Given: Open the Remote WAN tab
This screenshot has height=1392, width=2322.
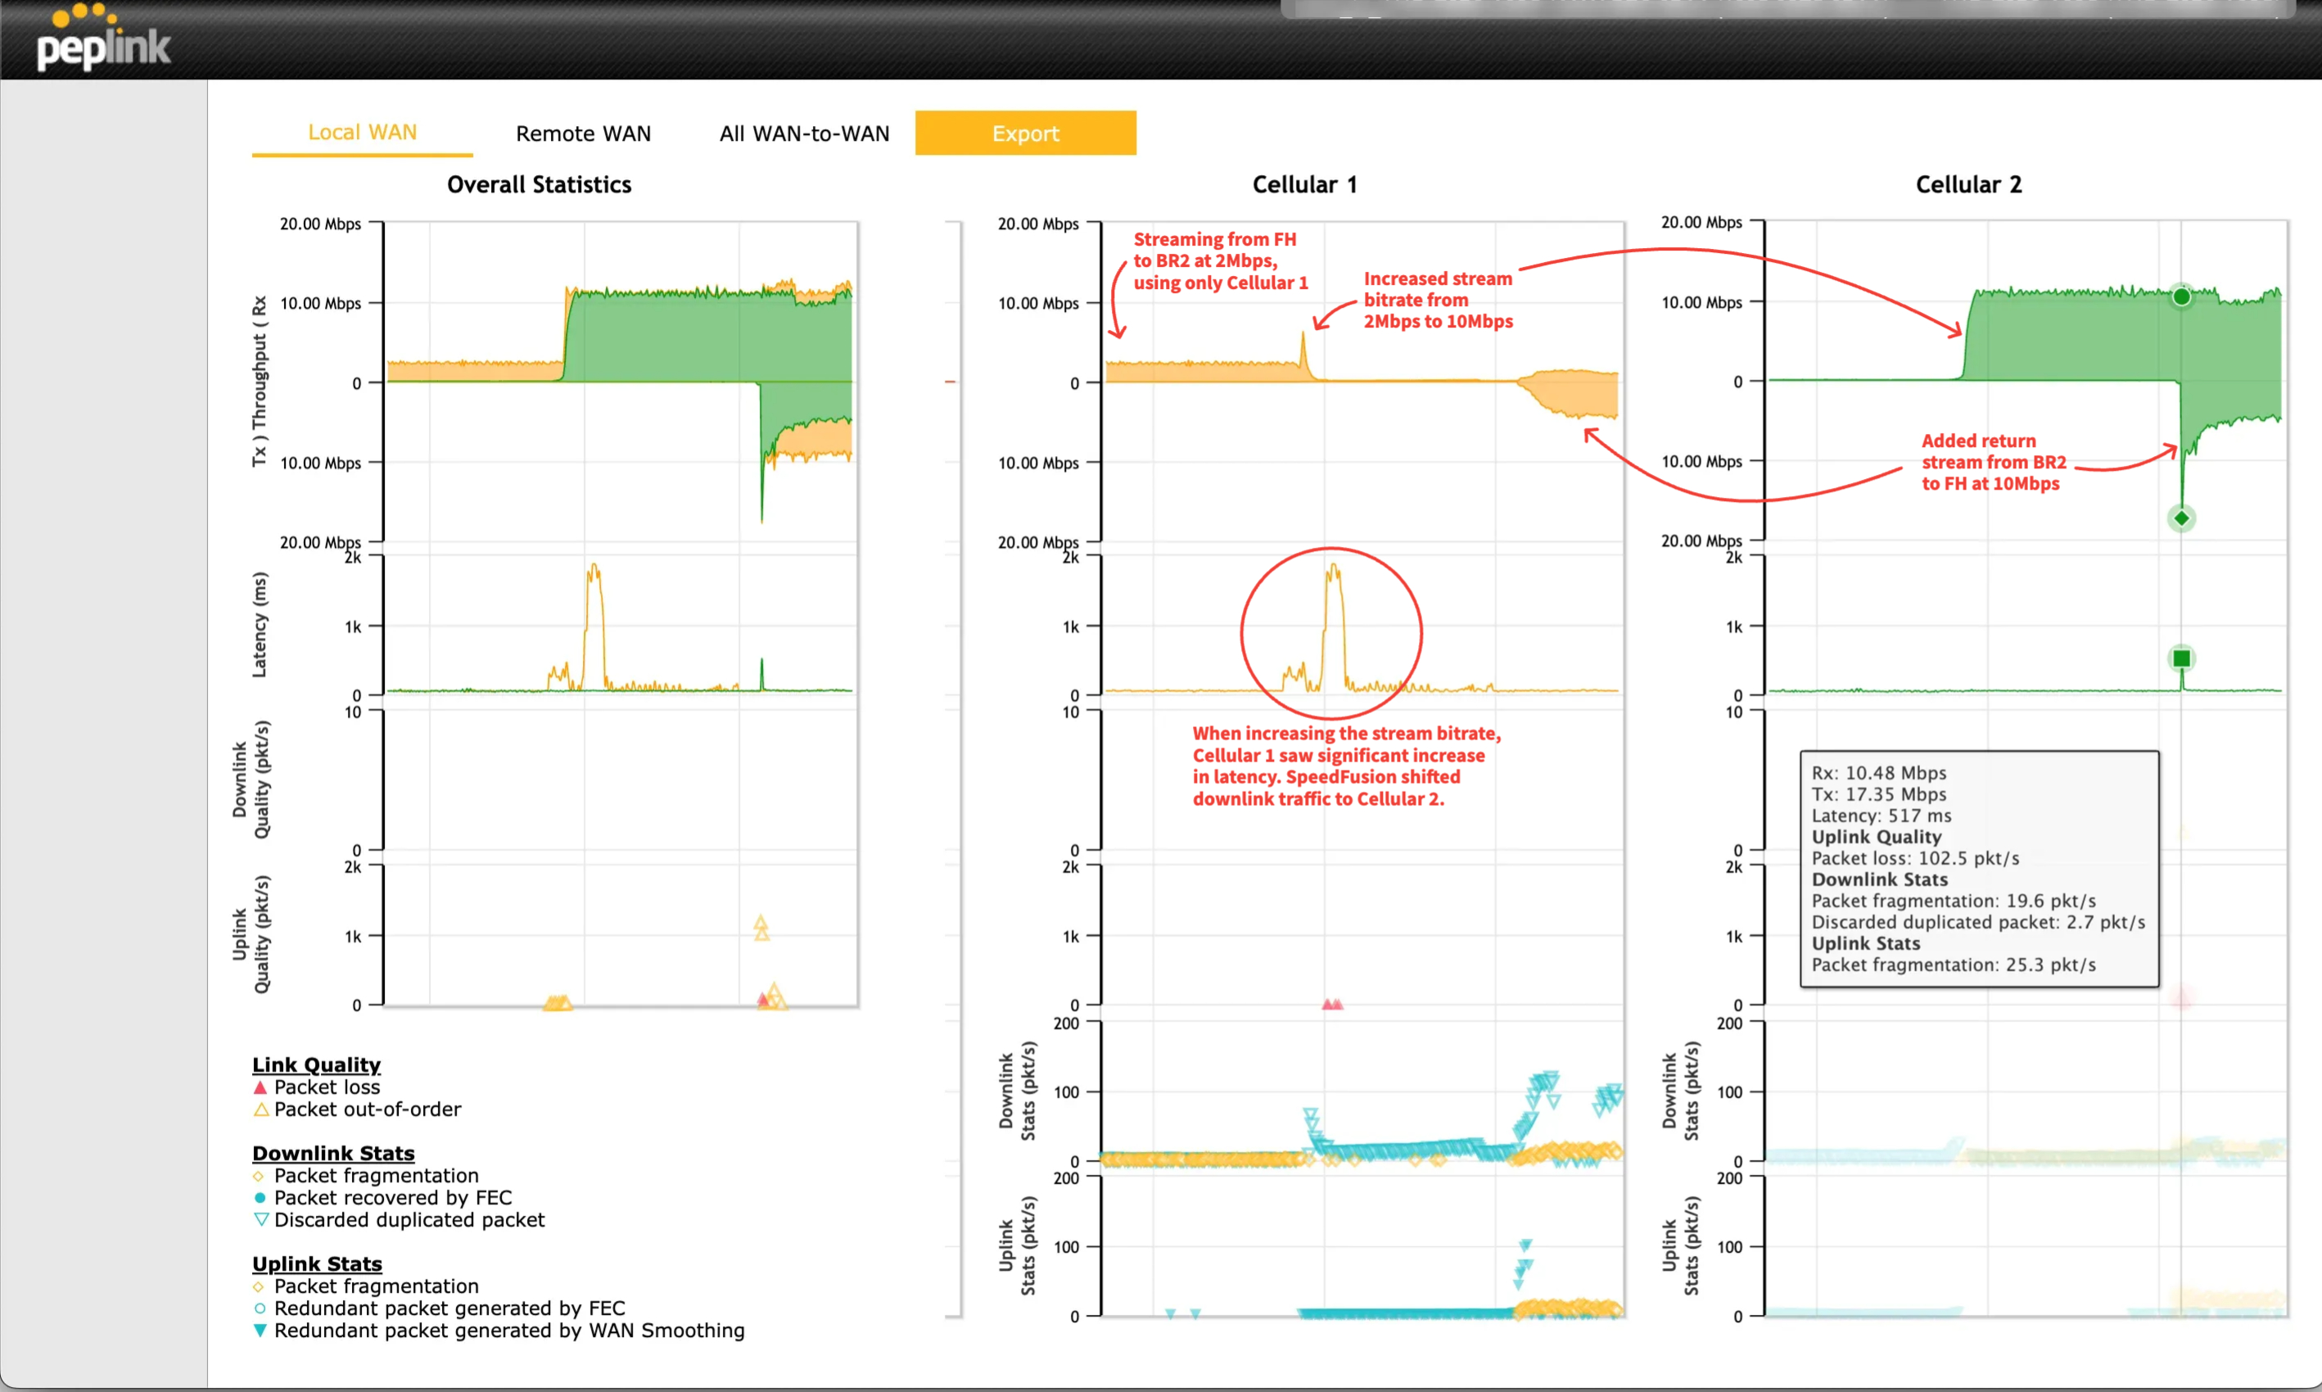Looking at the screenshot, I should 583,133.
